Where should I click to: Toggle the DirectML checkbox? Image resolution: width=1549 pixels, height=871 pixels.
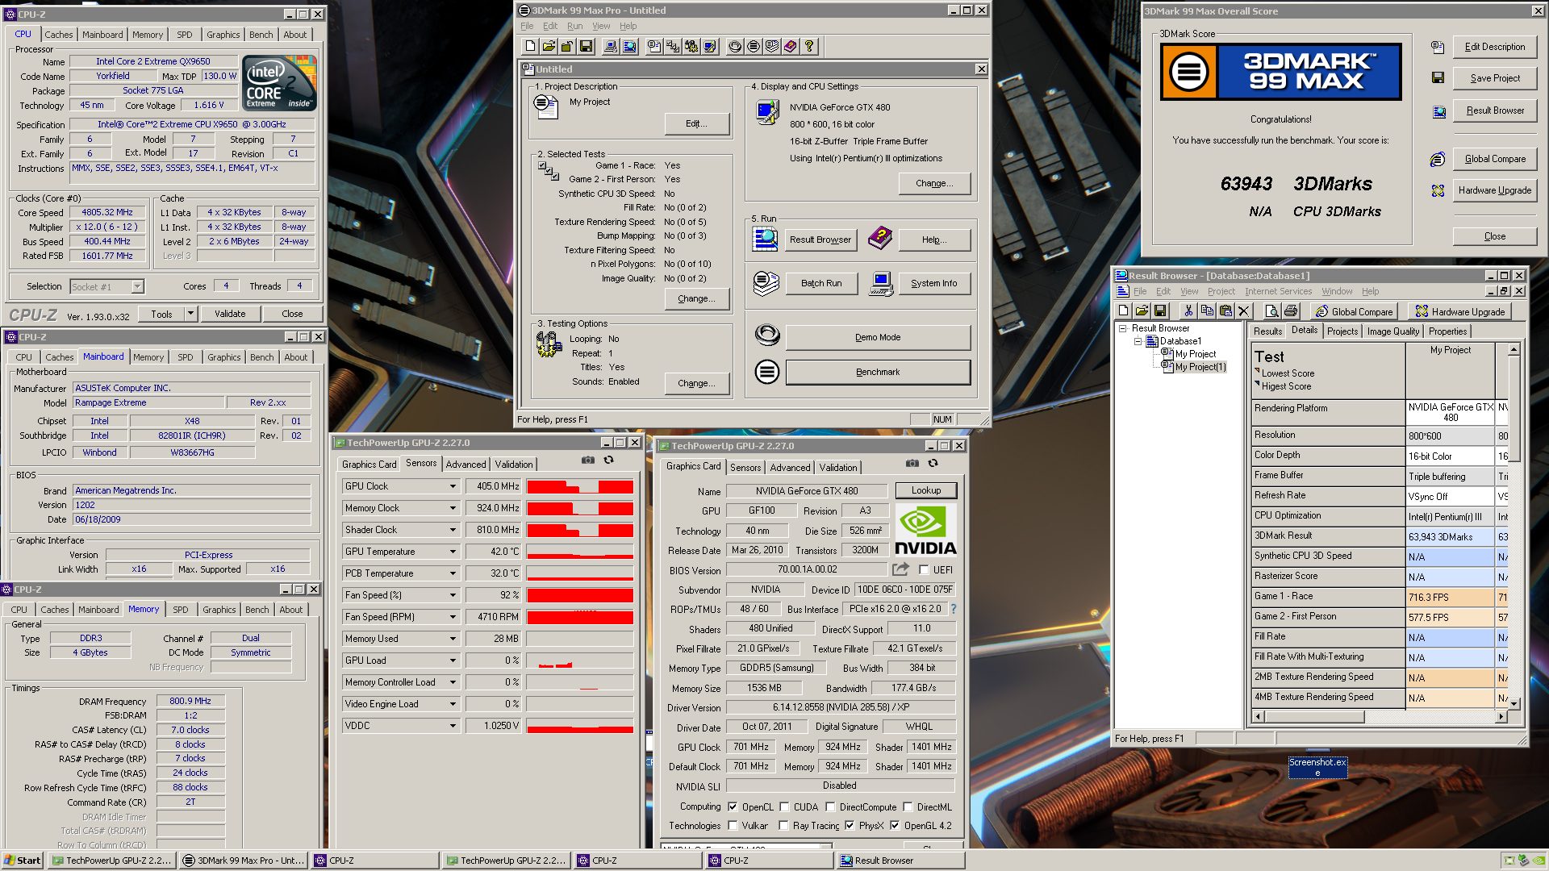(x=908, y=806)
